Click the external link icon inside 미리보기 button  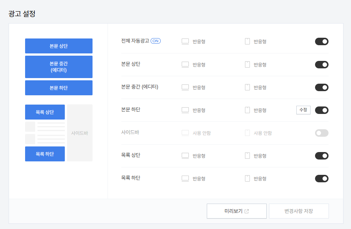(x=247, y=211)
